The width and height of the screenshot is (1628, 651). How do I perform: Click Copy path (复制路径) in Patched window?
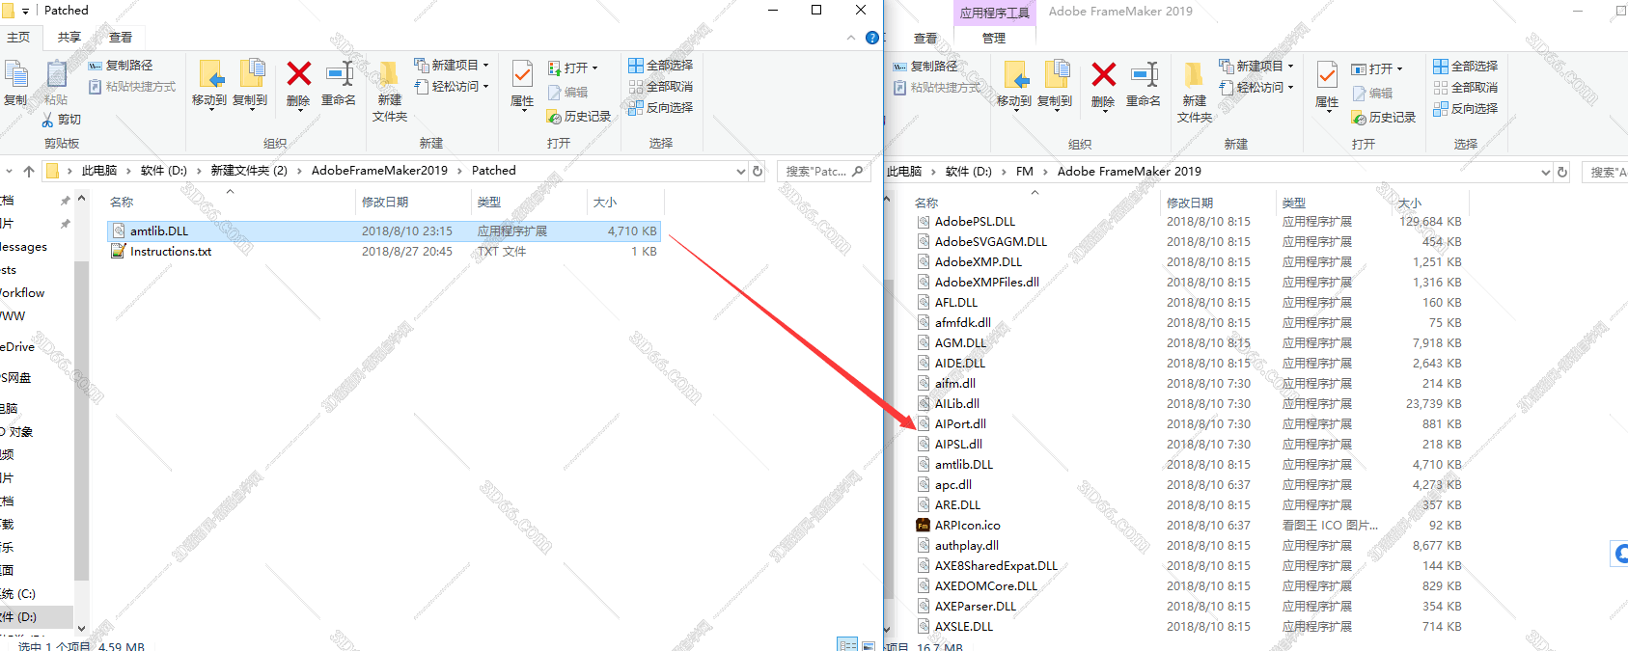pyautogui.click(x=121, y=66)
